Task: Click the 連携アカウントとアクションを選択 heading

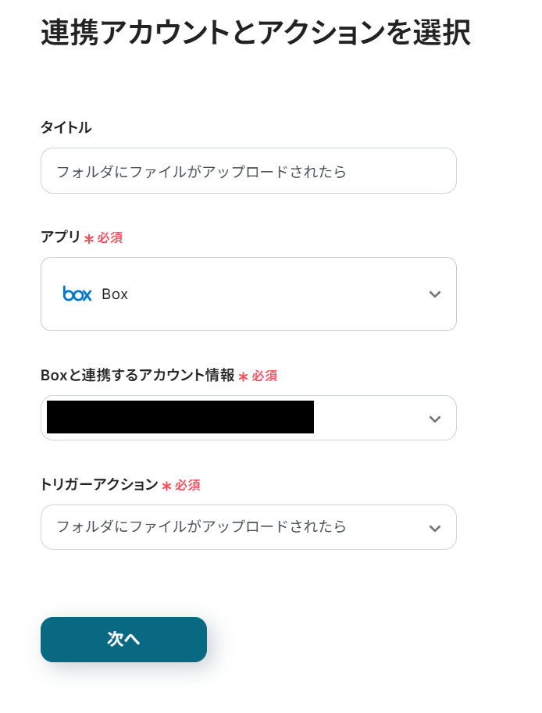Action: click(255, 32)
